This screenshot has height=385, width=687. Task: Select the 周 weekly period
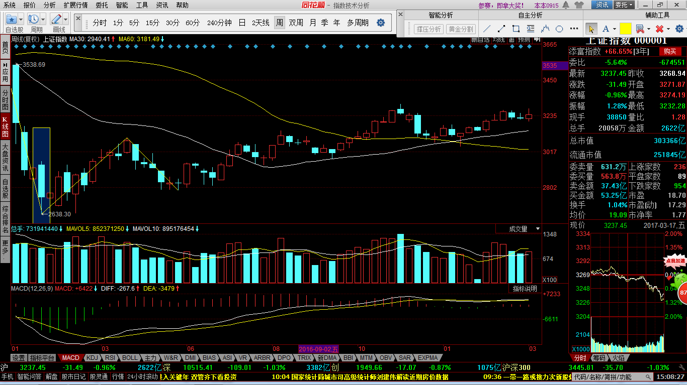(279, 23)
